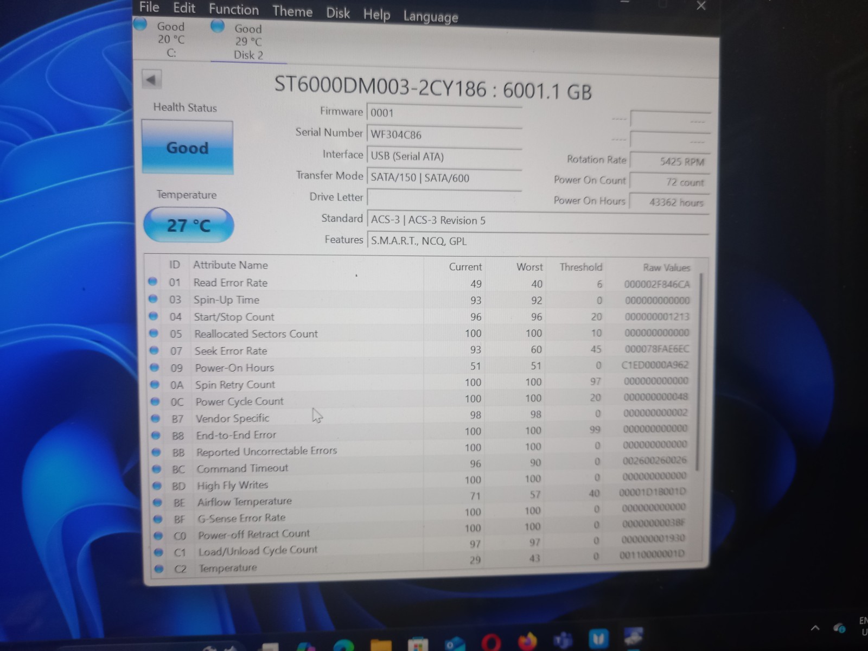Click the disk model title ST6000DM003-2CY186
Image resolution: width=868 pixels, height=651 pixels.
380,86
